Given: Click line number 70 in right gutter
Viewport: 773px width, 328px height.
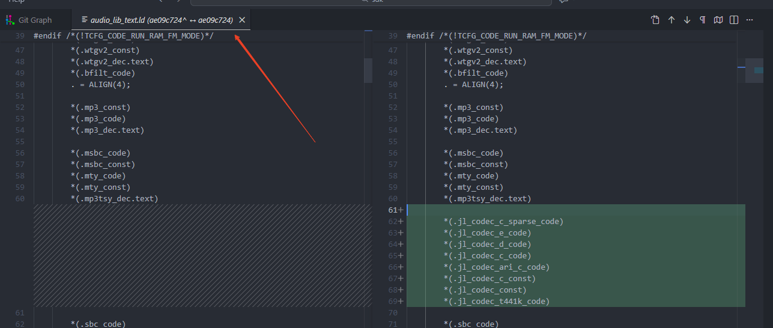Looking at the screenshot, I should pyautogui.click(x=393, y=313).
